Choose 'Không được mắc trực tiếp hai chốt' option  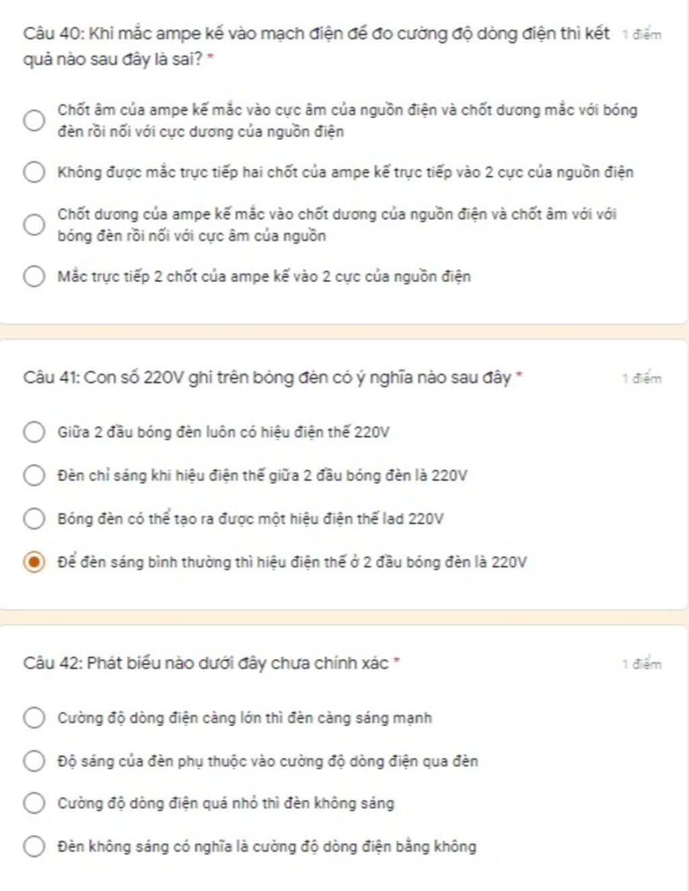tap(34, 172)
